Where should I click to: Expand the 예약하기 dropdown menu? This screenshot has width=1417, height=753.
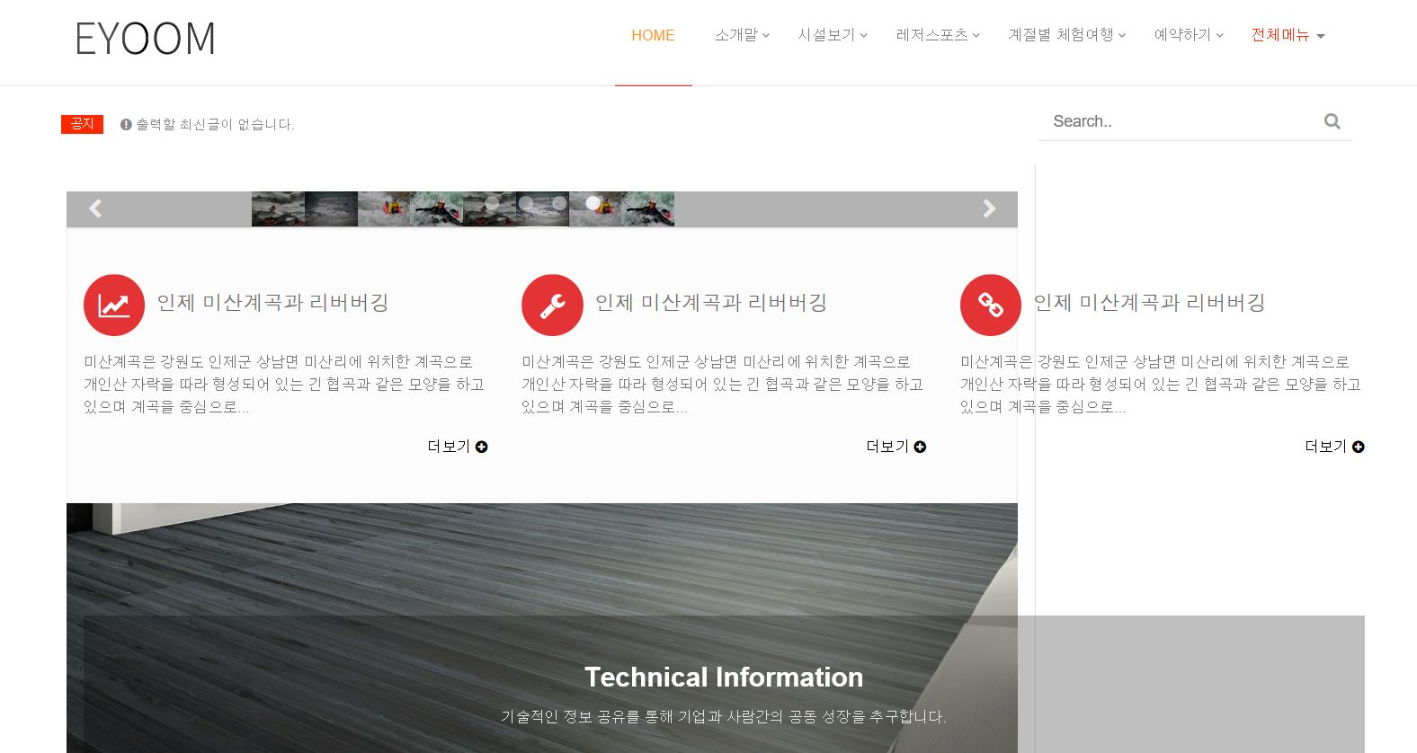coord(1189,35)
